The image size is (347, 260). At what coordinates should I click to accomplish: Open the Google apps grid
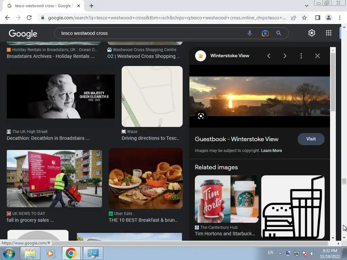click(x=329, y=33)
